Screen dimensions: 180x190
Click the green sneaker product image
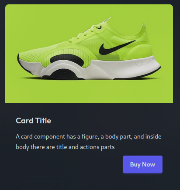pyautogui.click(x=89, y=54)
